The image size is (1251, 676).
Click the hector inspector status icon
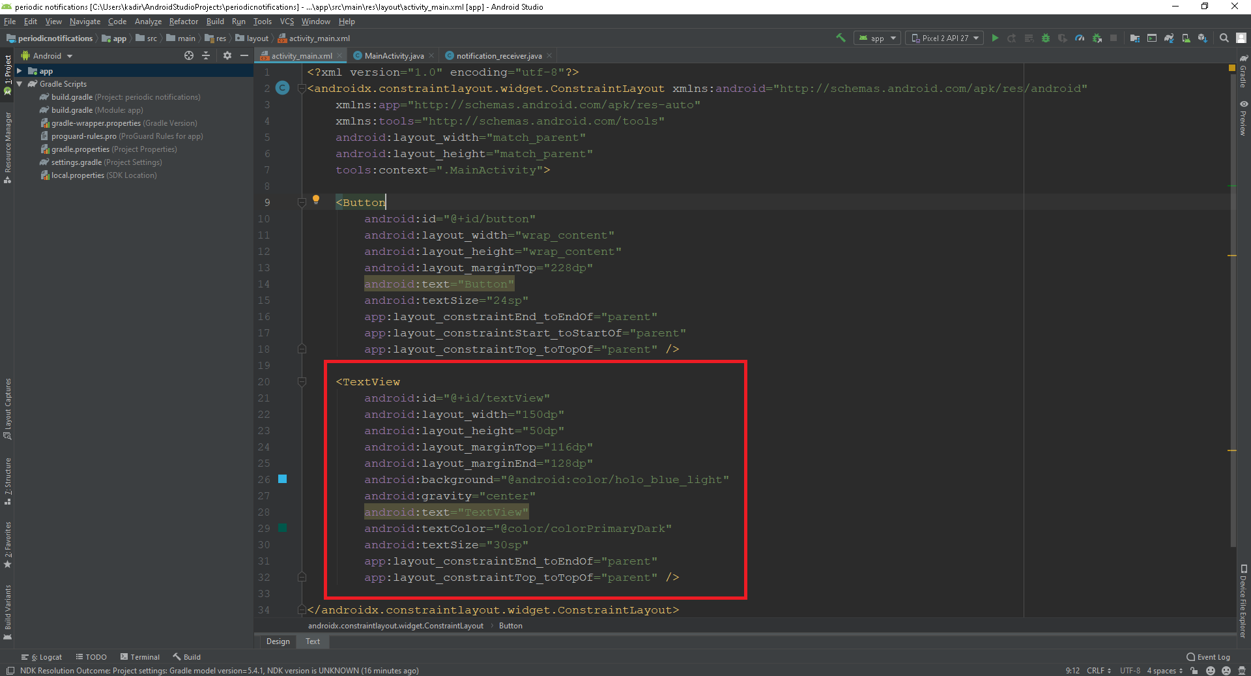click(x=1242, y=670)
